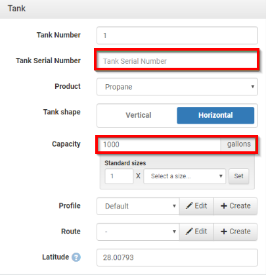Click the plus icon in Route Create
This screenshot has width=266, height=275.
pos(224,232)
